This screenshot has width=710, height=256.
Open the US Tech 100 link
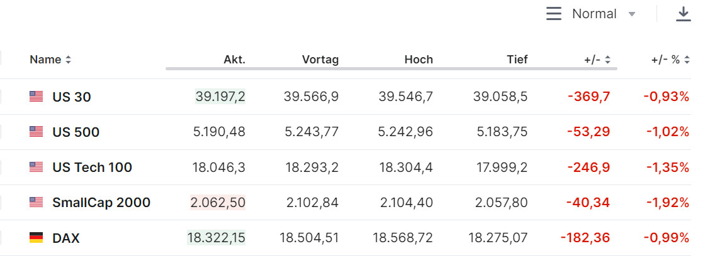[x=92, y=168]
